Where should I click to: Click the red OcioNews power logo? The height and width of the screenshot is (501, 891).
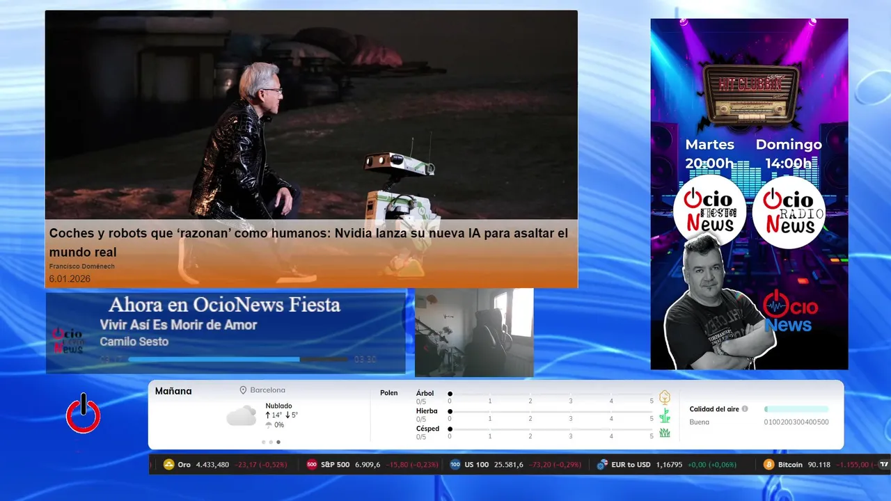coord(84,414)
